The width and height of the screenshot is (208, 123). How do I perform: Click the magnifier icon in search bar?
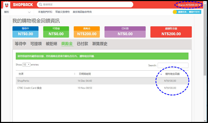pyautogui.click(x=41, y=4)
